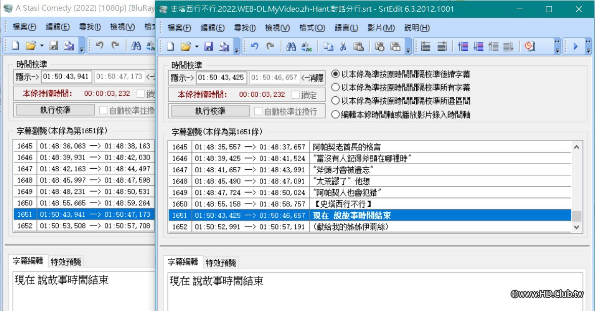Click blue up-arrow lines icon in toolbar
595x311 pixels.
tap(463, 46)
